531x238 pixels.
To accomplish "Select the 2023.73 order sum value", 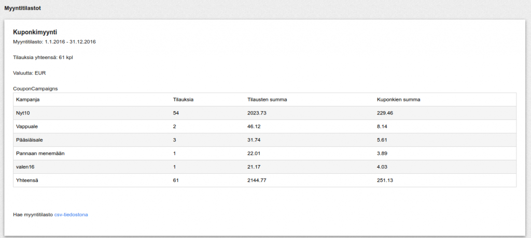I will coord(257,113).
